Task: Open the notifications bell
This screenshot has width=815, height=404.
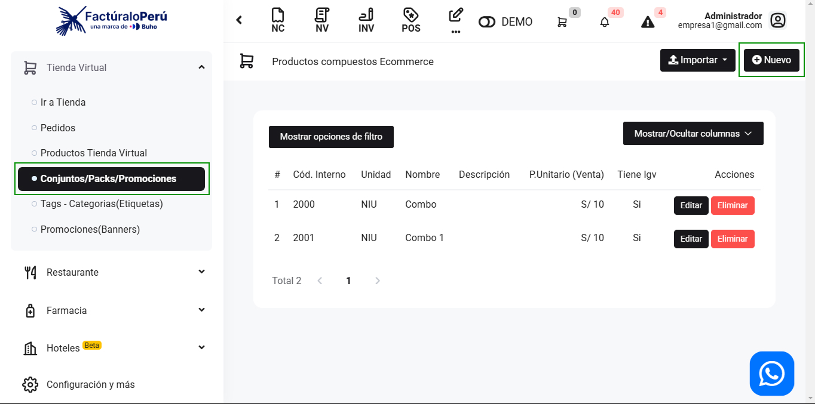Action: (x=605, y=22)
